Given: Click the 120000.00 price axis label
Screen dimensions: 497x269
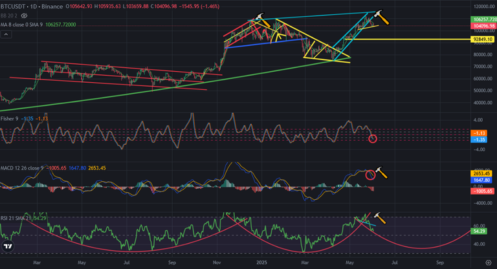Looking at the screenshot, I should pos(484,6).
